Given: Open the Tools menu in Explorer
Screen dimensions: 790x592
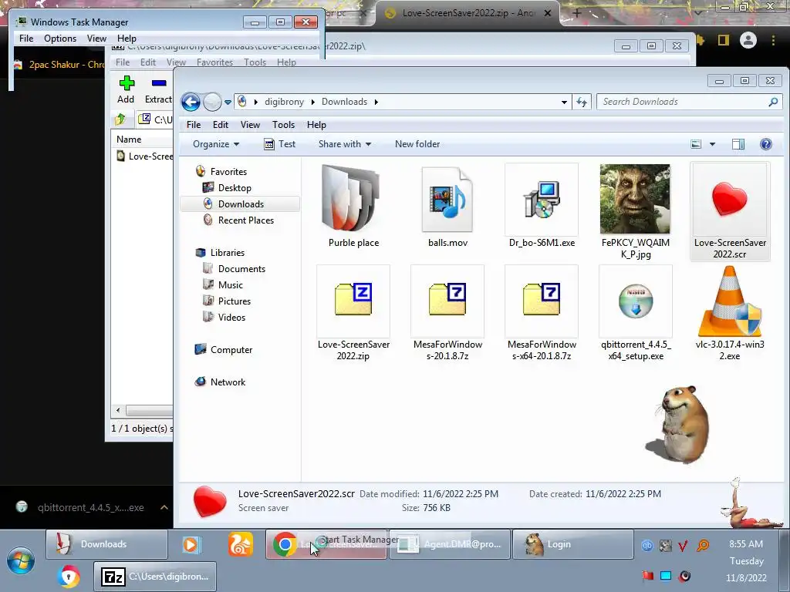Looking at the screenshot, I should (283, 125).
